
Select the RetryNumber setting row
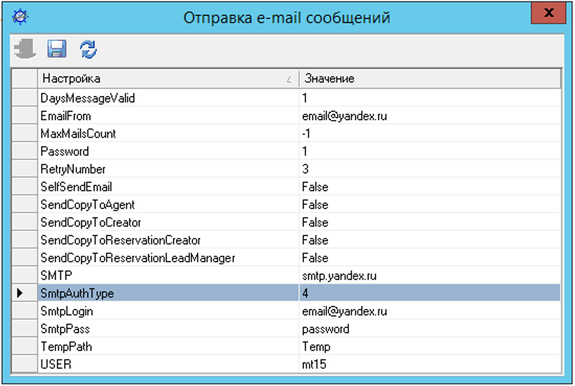[x=167, y=169]
